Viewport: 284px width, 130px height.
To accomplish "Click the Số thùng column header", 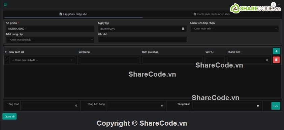I will [84, 52].
